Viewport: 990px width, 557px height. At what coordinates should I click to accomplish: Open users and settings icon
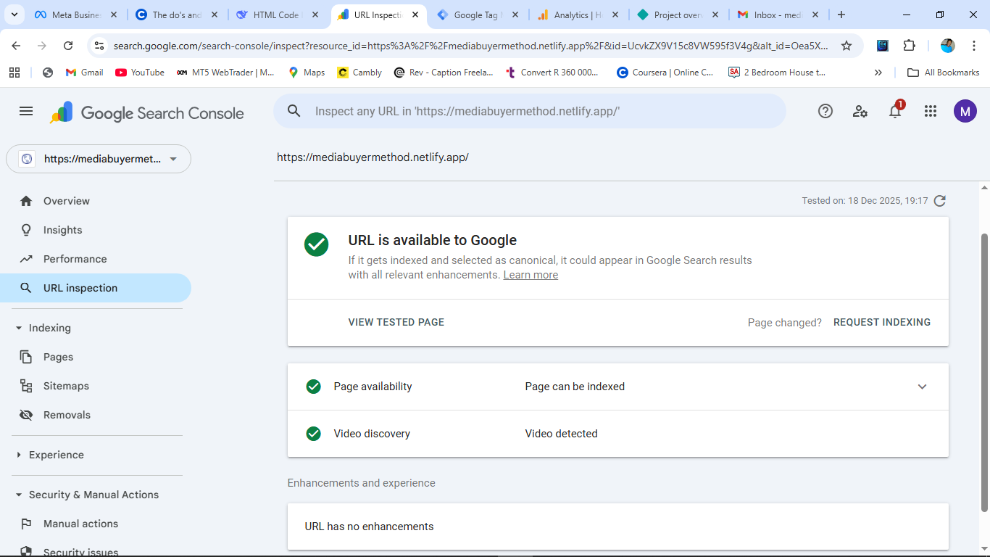(x=860, y=111)
